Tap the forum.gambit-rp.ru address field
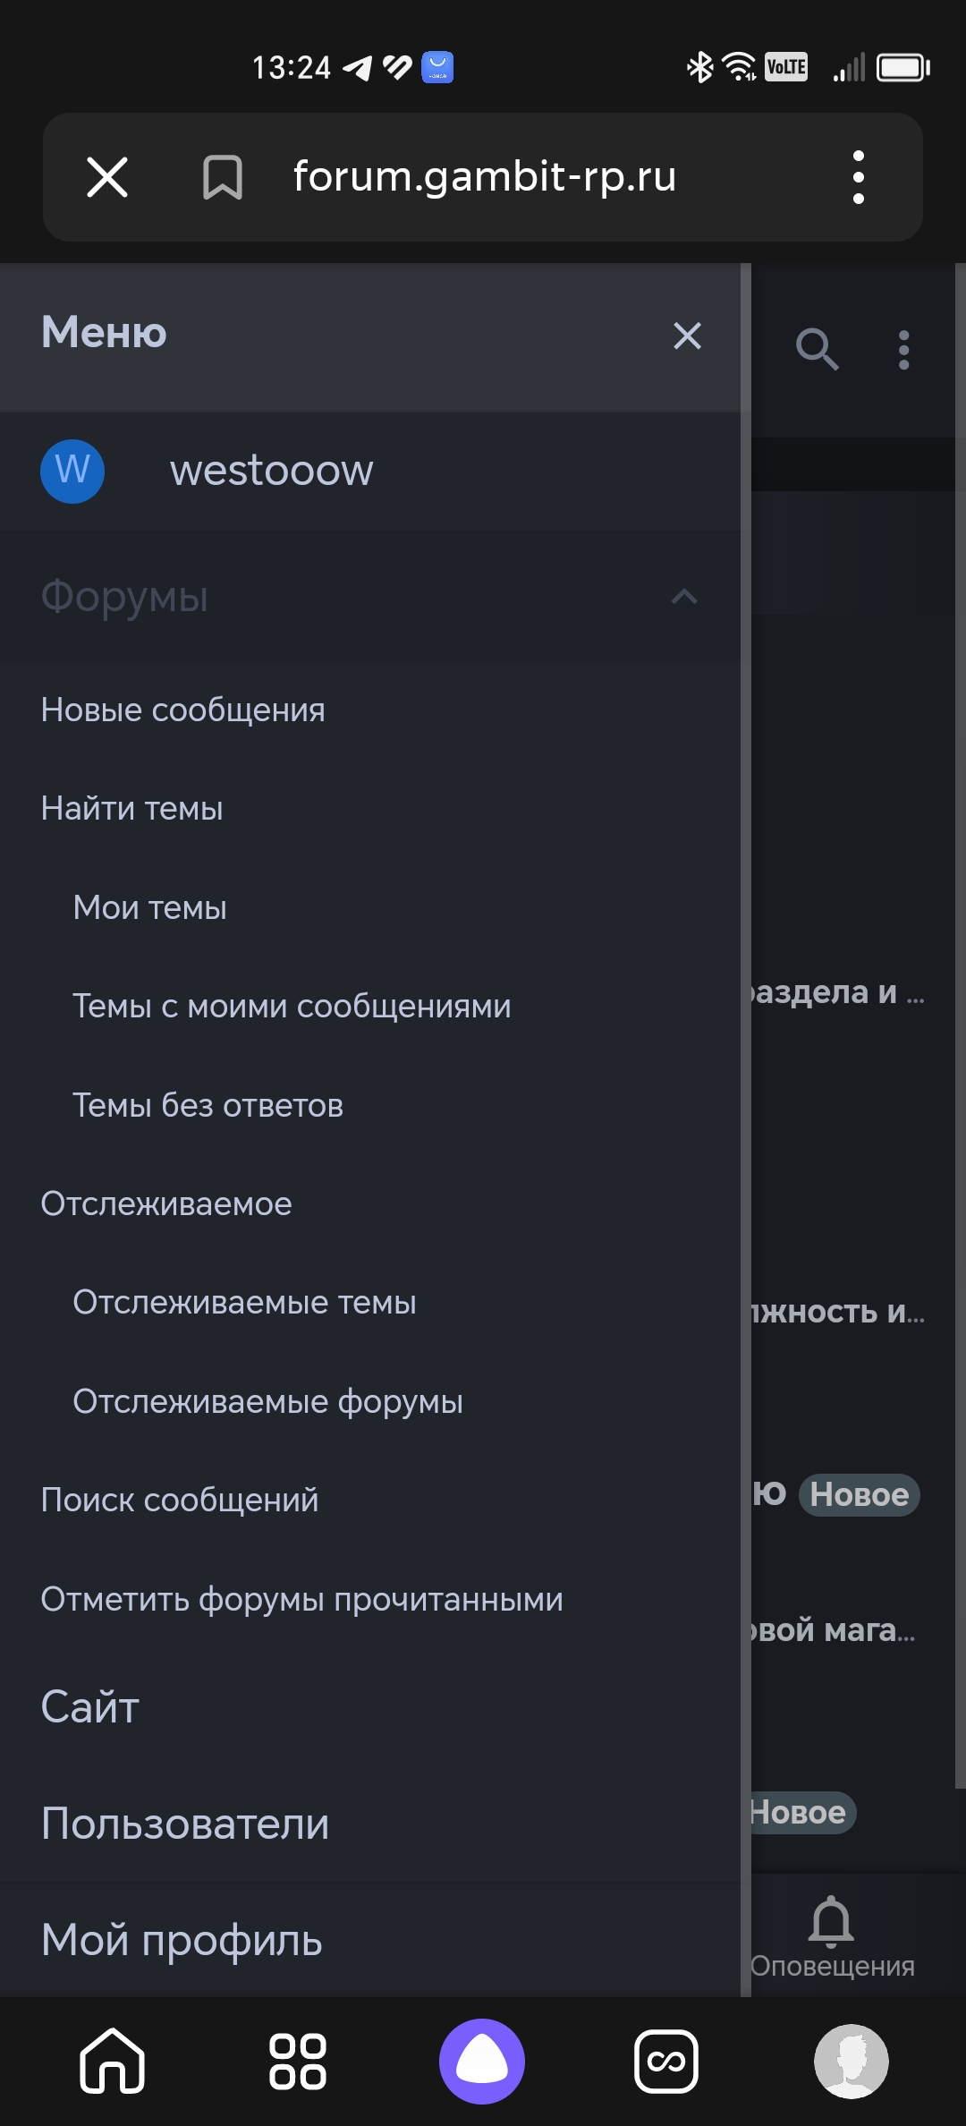The width and height of the screenshot is (966, 2126). 485,176
